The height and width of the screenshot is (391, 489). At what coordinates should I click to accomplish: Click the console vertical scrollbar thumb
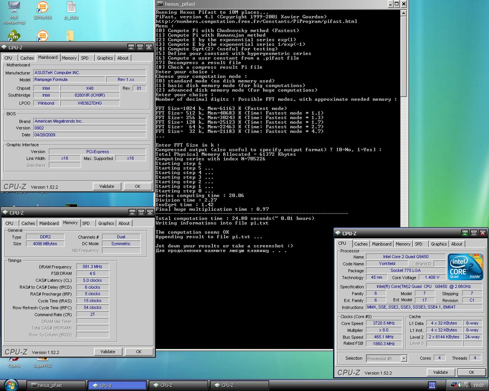tap(403, 56)
